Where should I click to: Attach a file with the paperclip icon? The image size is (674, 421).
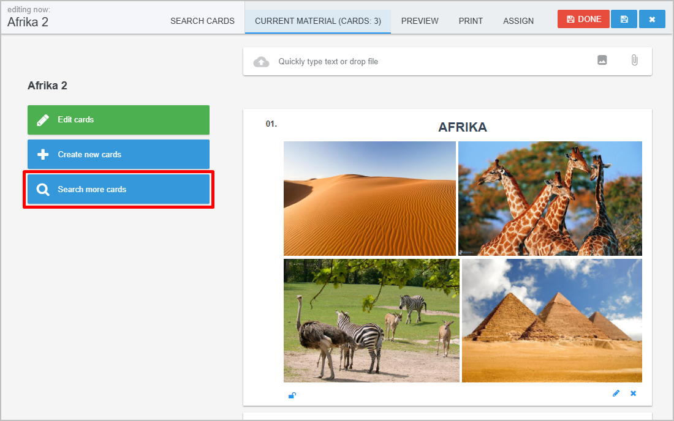(x=634, y=60)
